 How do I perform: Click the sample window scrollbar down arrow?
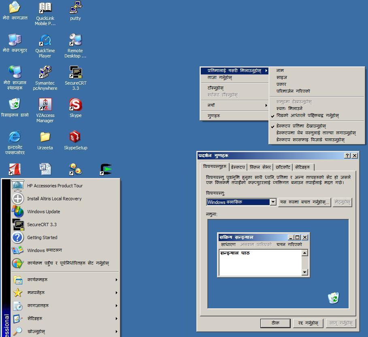point(305,272)
